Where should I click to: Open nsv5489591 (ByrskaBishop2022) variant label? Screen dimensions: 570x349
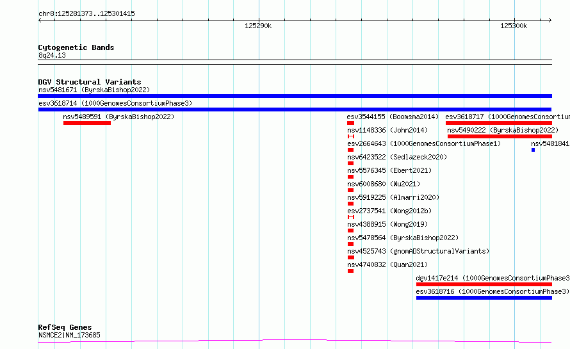tap(118, 117)
